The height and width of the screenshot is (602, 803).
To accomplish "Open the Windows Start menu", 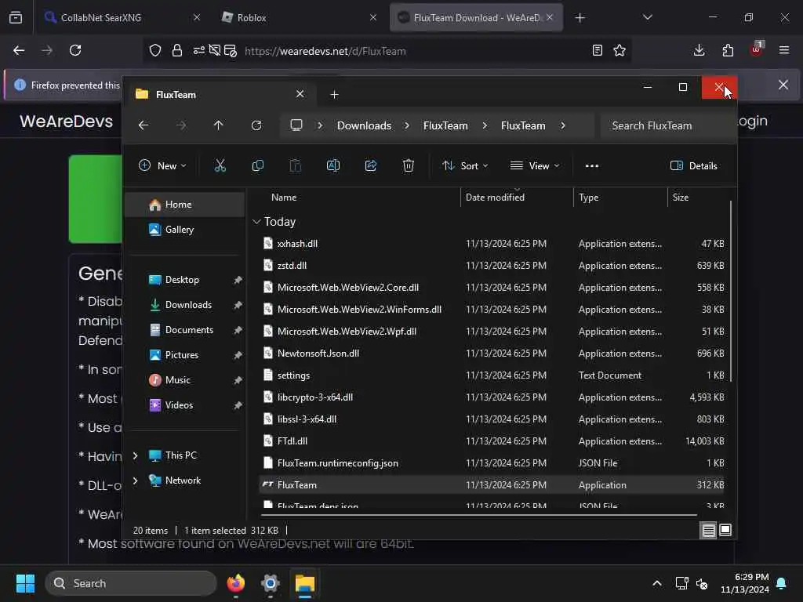I will tap(25, 583).
